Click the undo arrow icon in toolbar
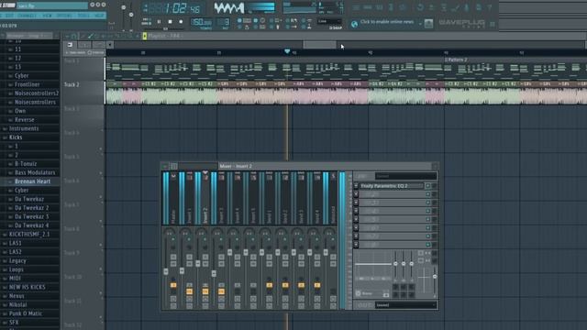Screen dimensions: 587x330 point(420,7)
